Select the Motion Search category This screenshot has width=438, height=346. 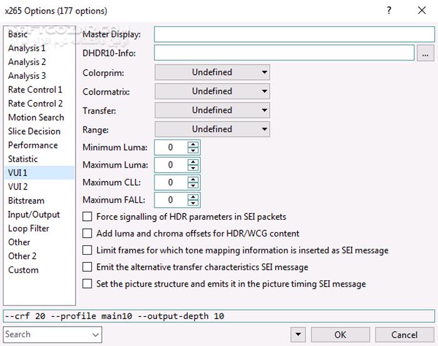click(x=36, y=118)
